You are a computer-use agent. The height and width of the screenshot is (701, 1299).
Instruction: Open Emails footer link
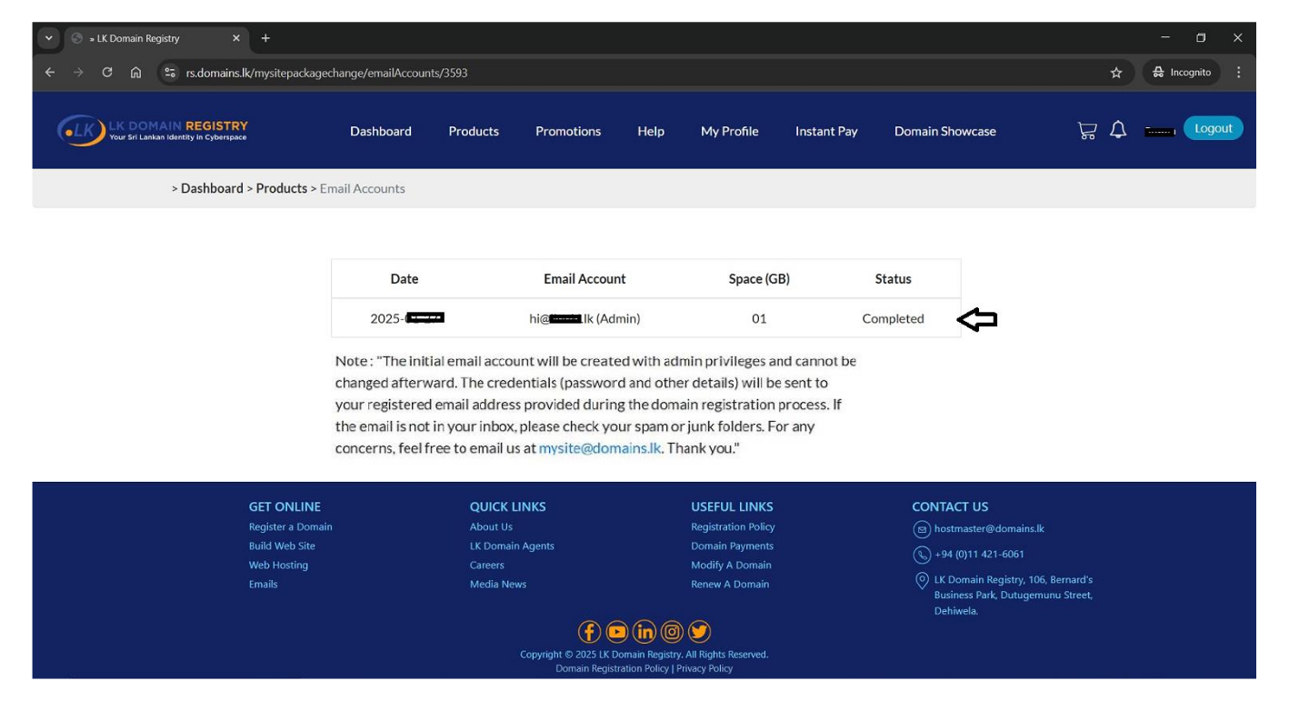[x=264, y=584]
